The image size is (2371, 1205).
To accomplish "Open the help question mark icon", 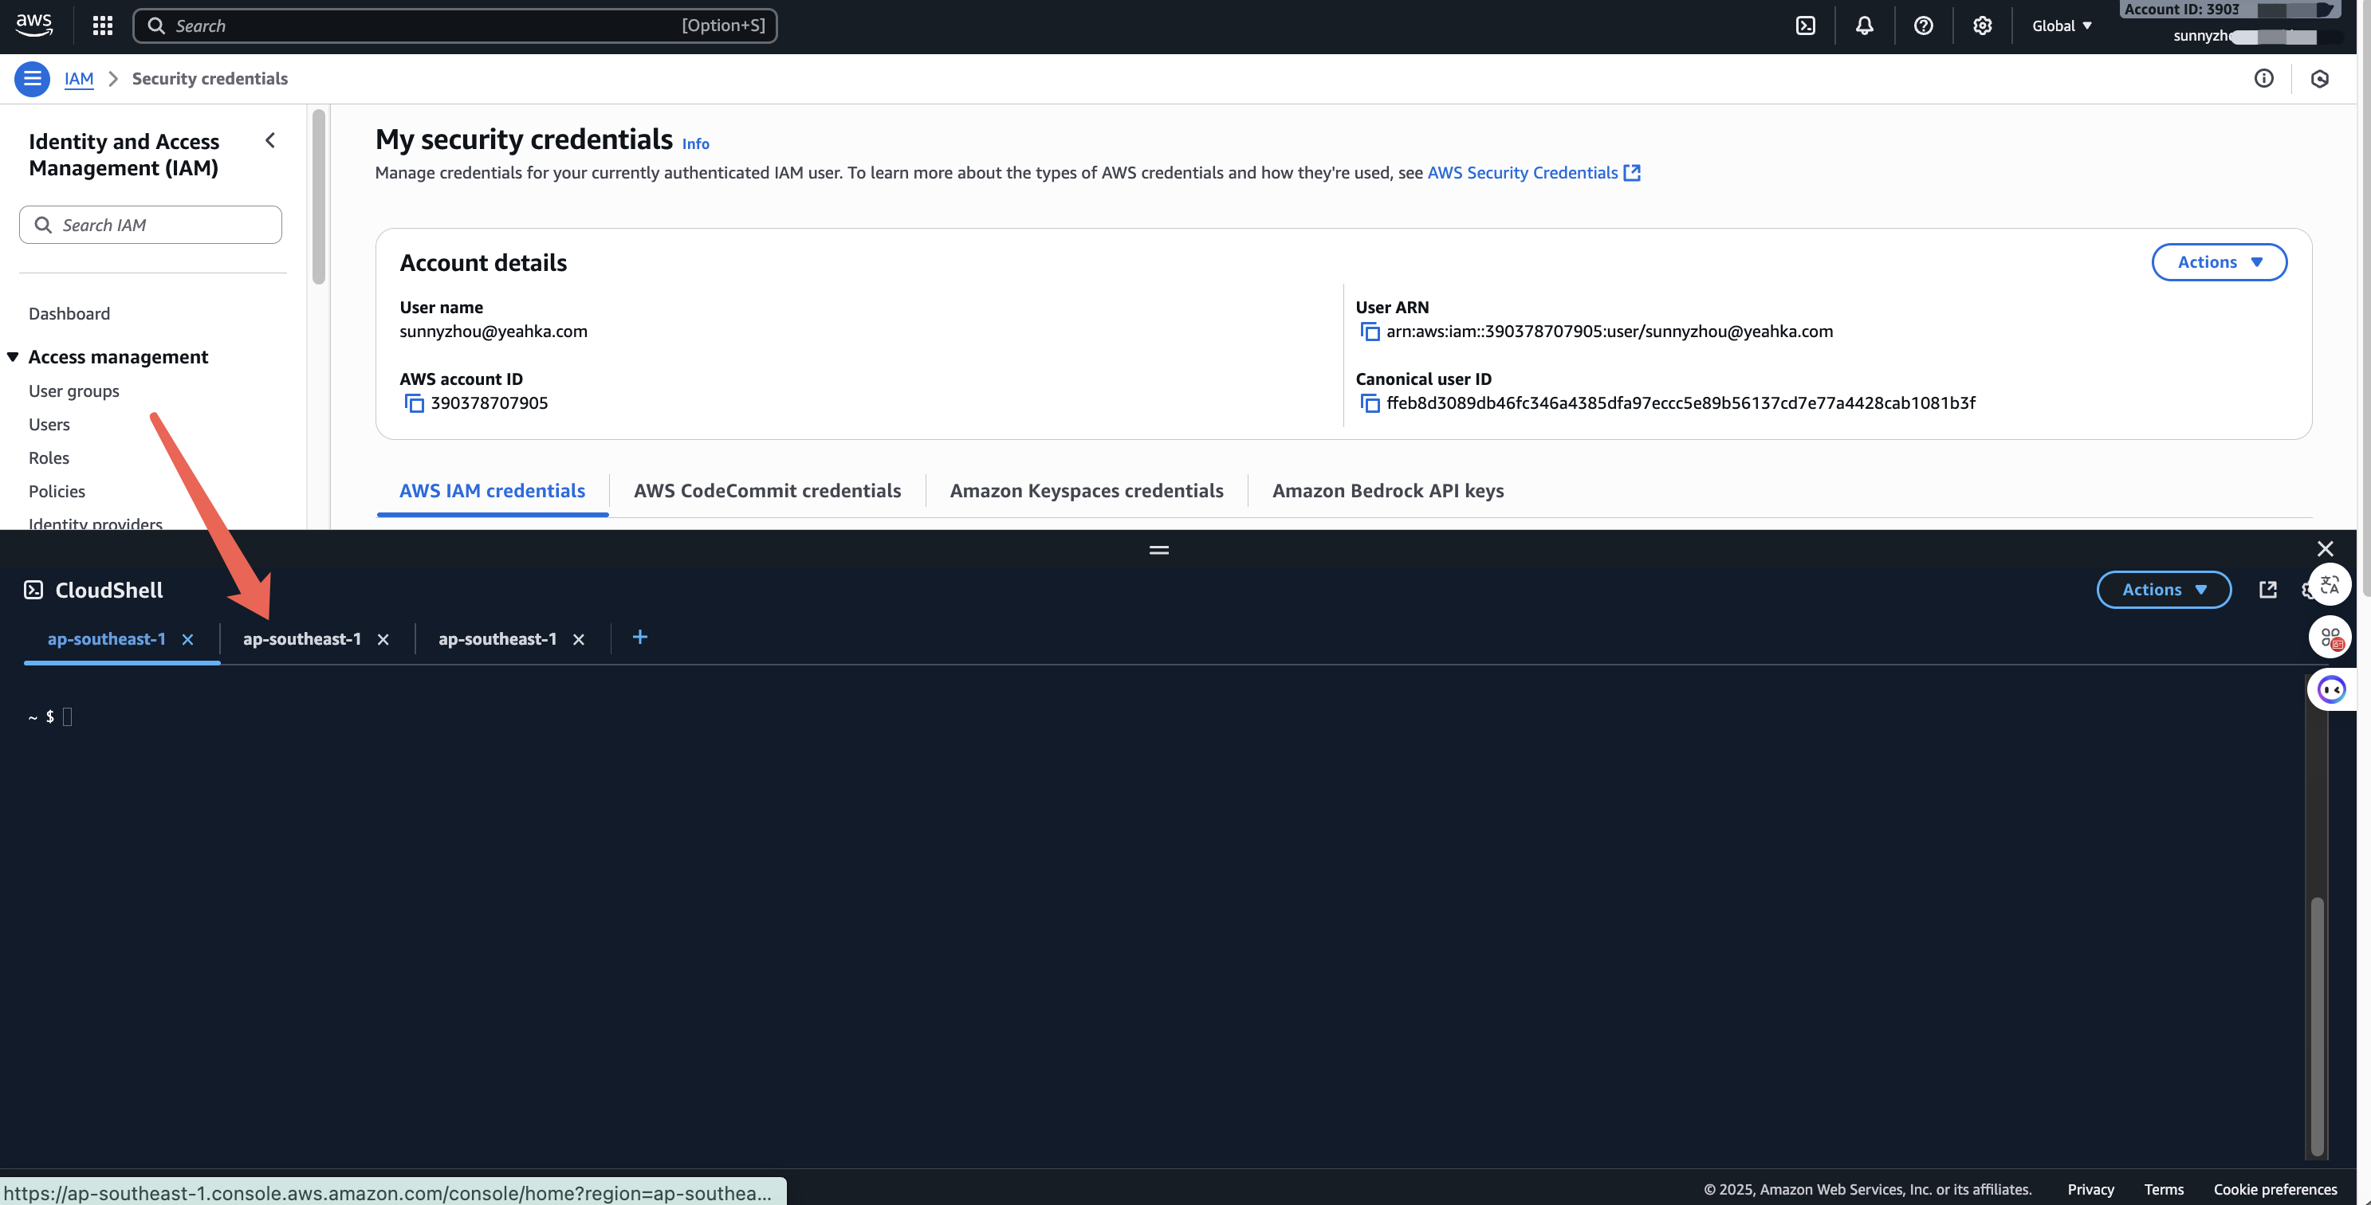I will [1923, 26].
